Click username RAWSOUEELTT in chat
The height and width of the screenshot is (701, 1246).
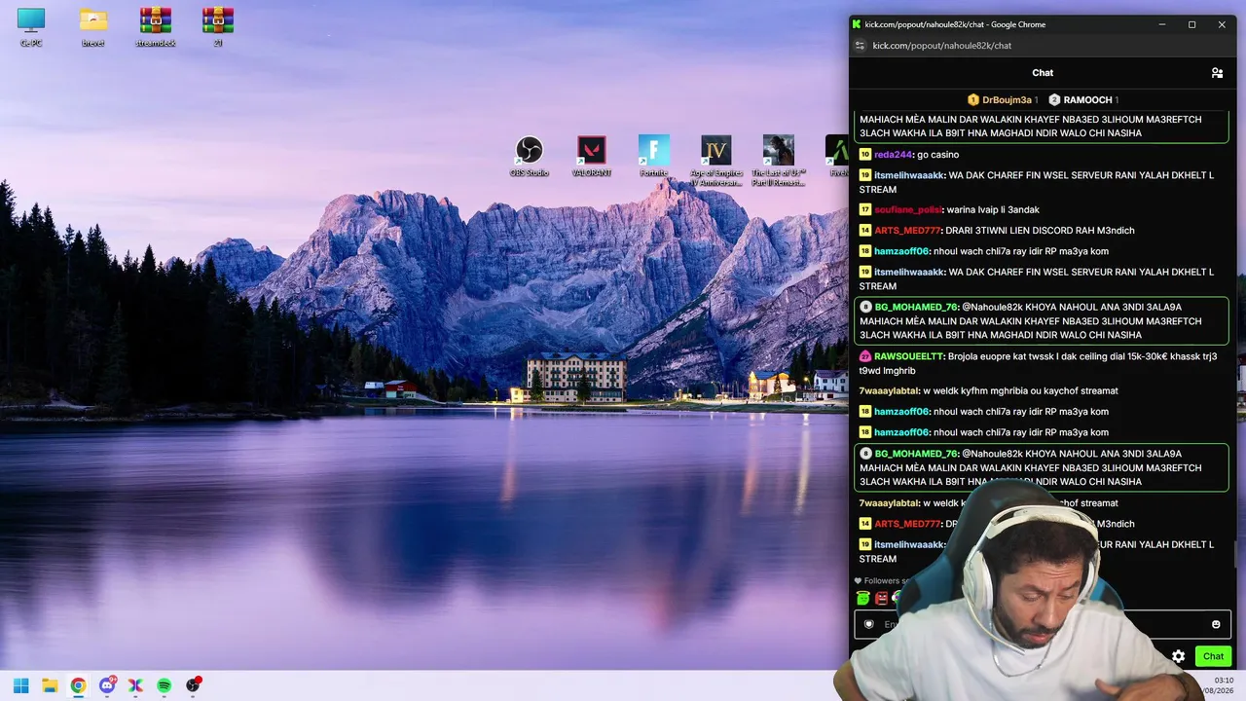click(909, 356)
